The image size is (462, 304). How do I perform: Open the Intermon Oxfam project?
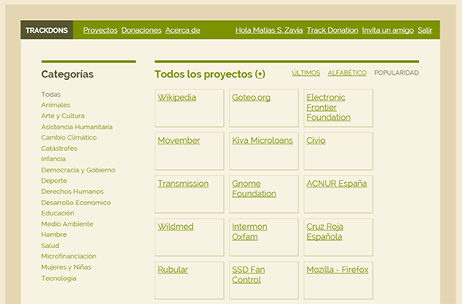[249, 231]
